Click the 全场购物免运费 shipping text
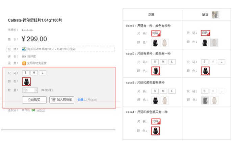The height and width of the screenshot is (144, 233). pyautogui.click(x=37, y=63)
